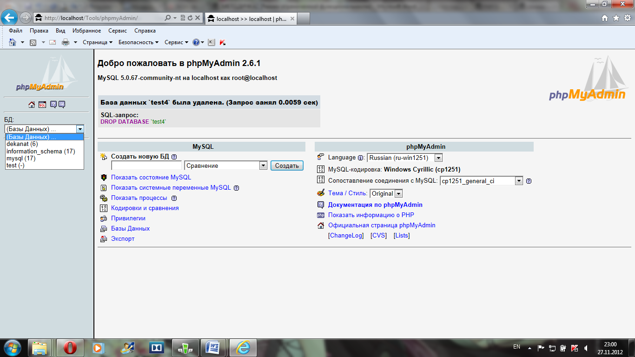Click help icon beside Создать новую БД
Image resolution: width=635 pixels, height=357 pixels.
click(174, 157)
